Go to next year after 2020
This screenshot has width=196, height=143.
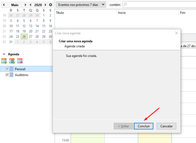(x=45, y=5)
